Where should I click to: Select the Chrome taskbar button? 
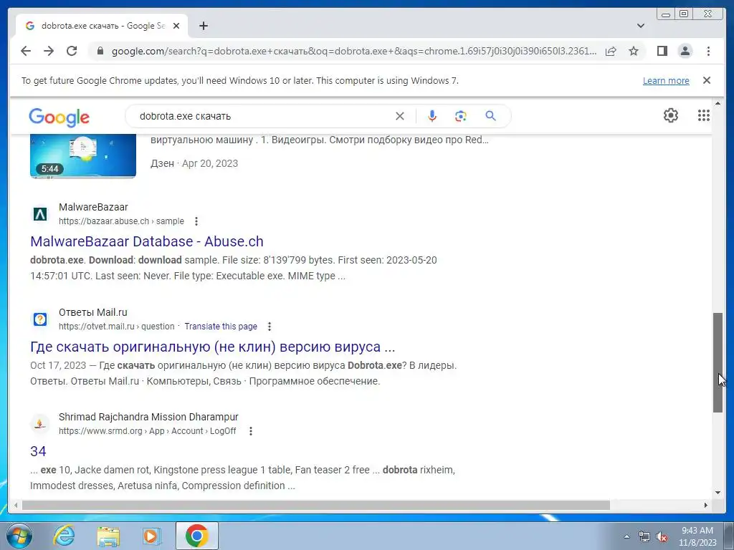point(196,536)
